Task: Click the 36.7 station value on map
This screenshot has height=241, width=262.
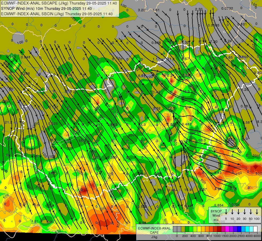Action: click(53, 140)
